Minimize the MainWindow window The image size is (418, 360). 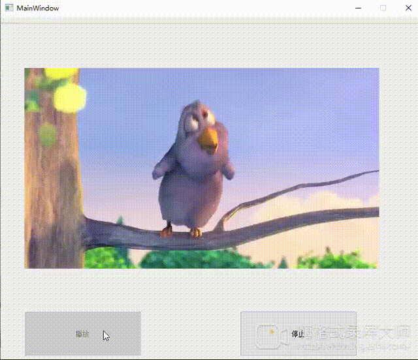(x=359, y=8)
